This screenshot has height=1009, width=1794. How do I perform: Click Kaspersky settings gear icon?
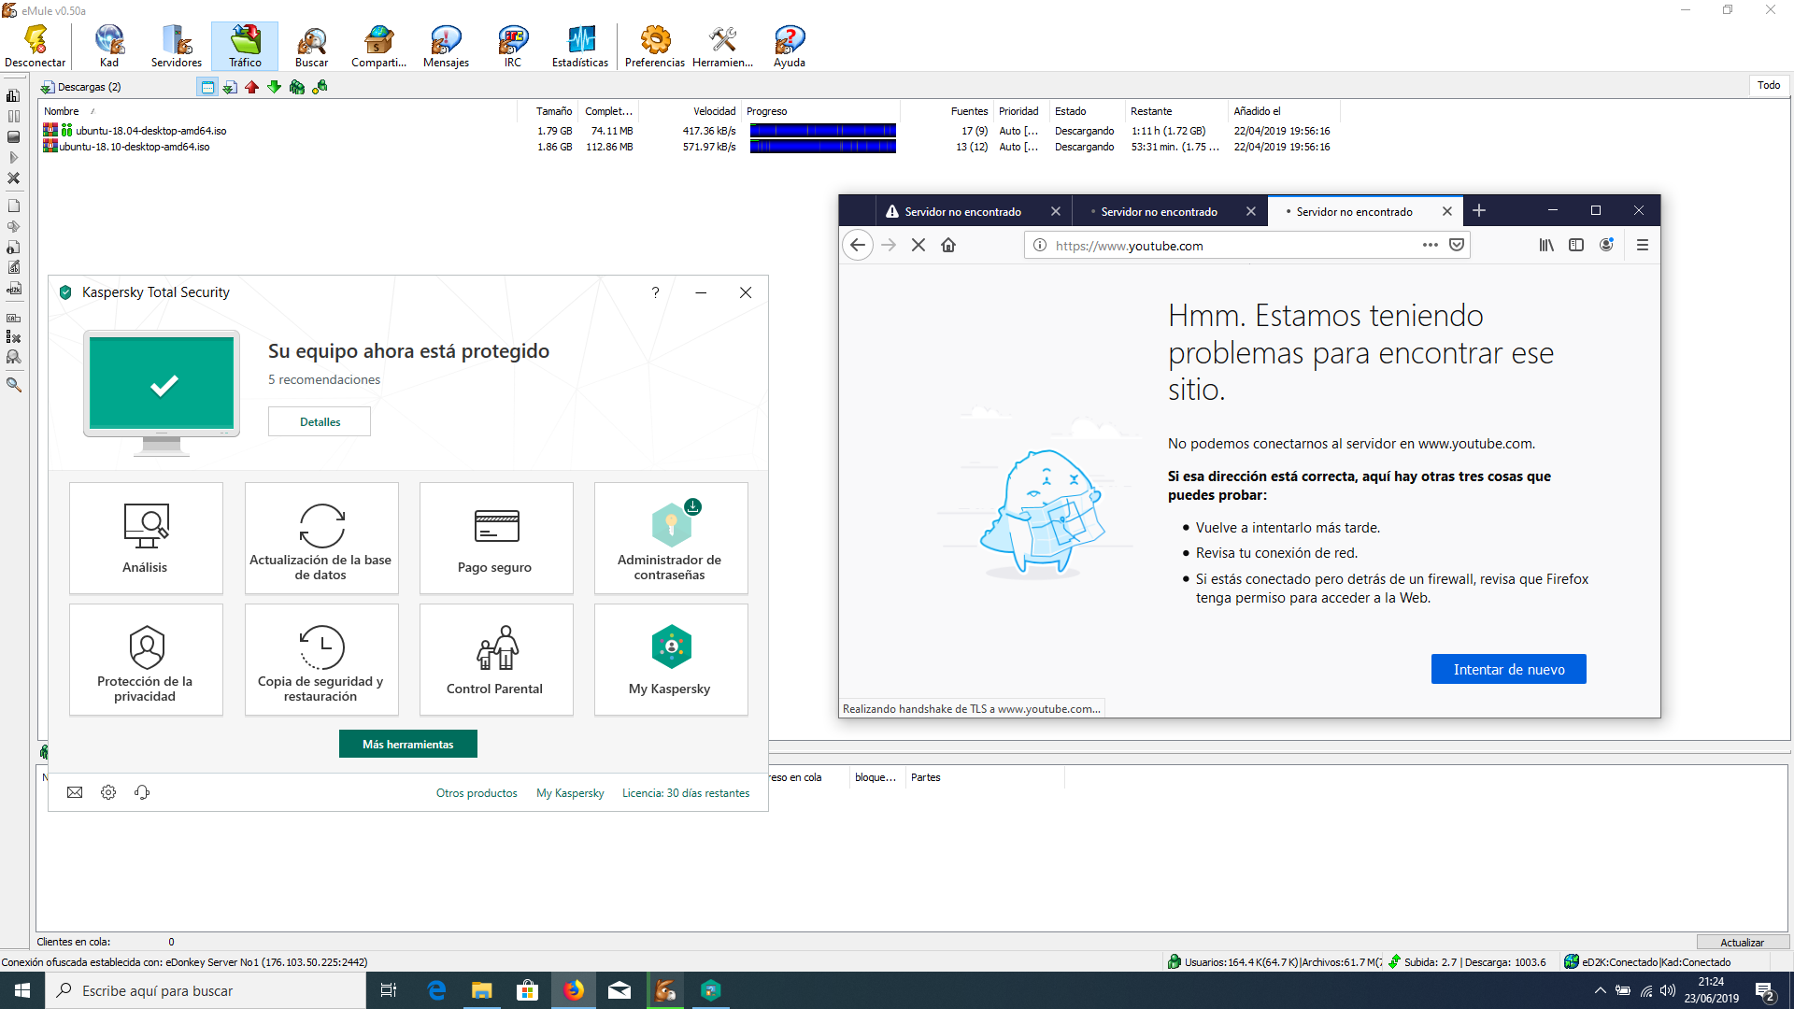pos(108,792)
